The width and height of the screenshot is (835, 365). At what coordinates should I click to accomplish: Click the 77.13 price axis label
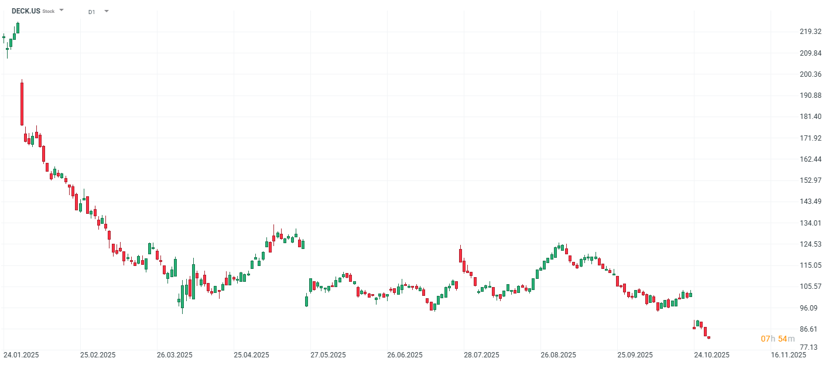point(810,347)
